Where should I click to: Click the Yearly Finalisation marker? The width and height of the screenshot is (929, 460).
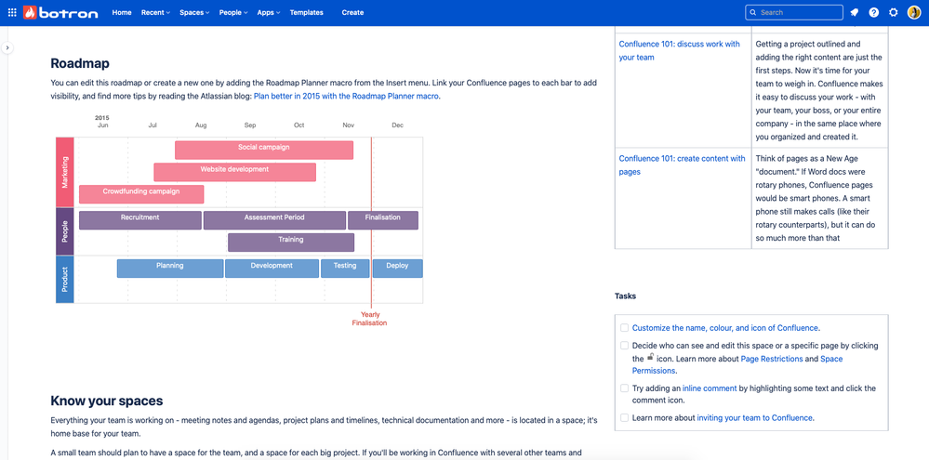click(x=370, y=319)
